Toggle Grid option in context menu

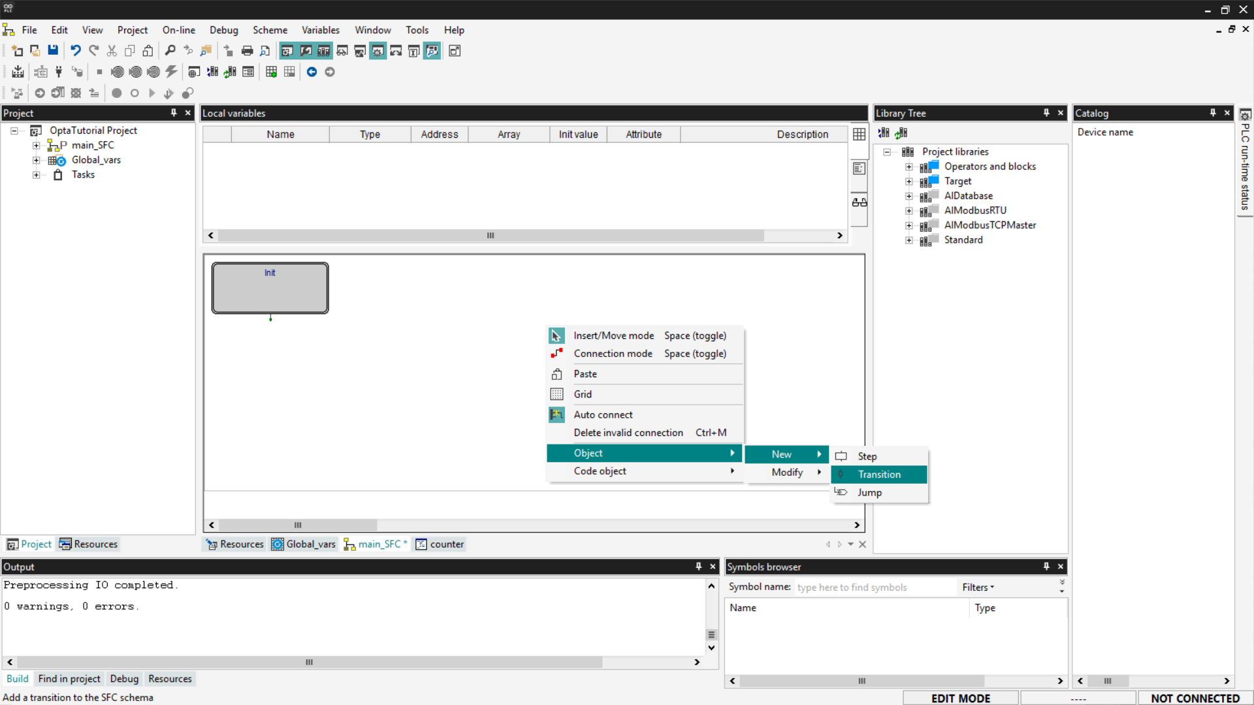(583, 394)
